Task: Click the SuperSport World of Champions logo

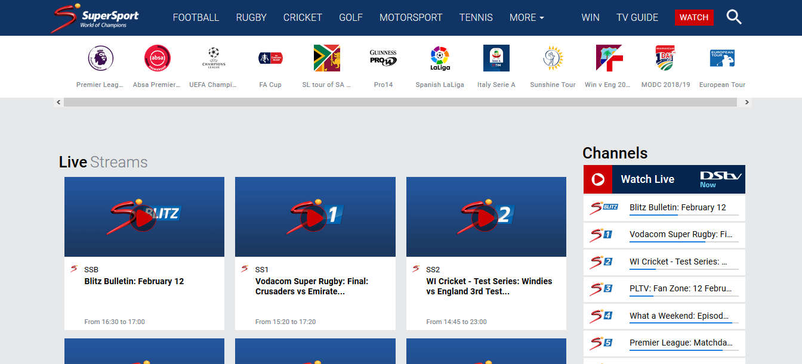Action: click(x=95, y=18)
